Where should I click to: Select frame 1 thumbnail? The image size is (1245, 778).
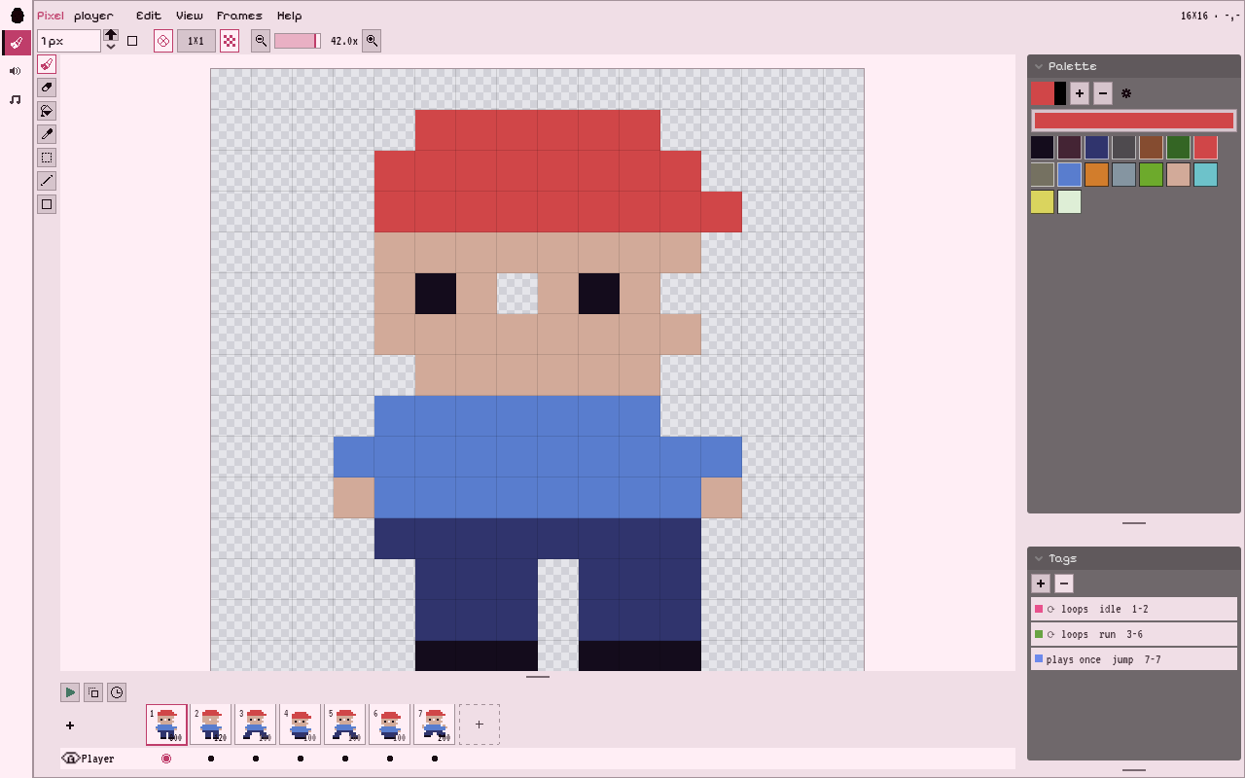tap(166, 725)
